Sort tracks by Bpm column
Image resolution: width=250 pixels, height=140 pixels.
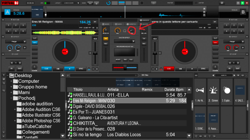click(x=180, y=90)
